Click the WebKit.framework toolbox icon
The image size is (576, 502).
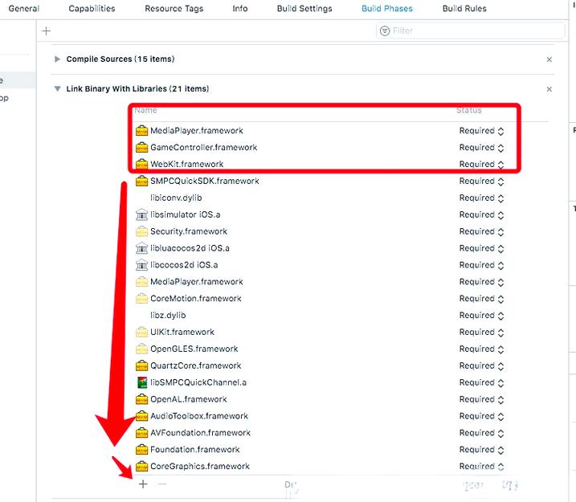coord(141,165)
